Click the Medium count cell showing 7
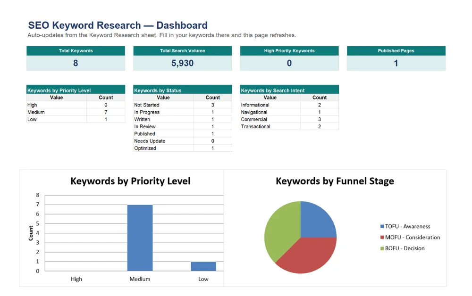Image resolution: width=472 pixels, height=296 pixels. pyautogui.click(x=106, y=112)
